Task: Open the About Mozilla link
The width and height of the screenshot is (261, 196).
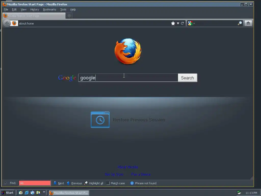Action: [x=128, y=167]
